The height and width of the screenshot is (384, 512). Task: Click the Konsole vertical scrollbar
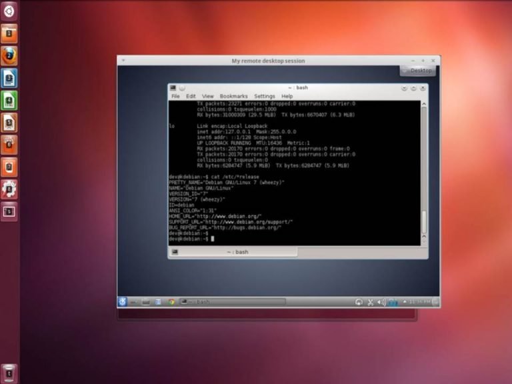[424, 220]
